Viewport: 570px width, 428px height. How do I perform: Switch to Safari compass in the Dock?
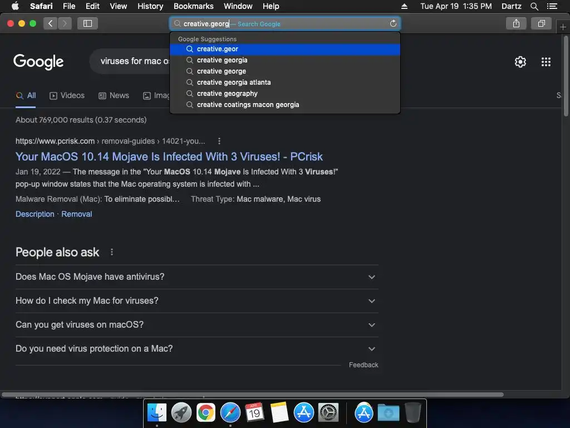(230, 412)
